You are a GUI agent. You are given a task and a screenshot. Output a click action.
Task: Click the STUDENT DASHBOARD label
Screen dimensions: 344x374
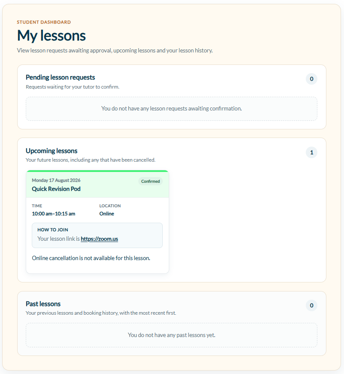pyautogui.click(x=44, y=22)
